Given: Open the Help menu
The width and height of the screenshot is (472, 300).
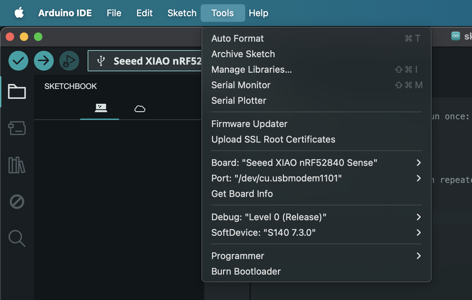Looking at the screenshot, I should coord(259,13).
